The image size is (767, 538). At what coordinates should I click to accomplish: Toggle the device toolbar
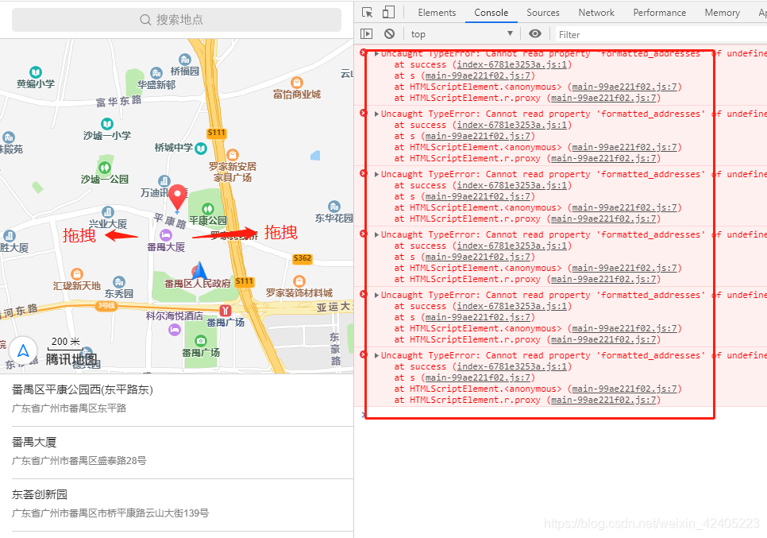point(387,12)
